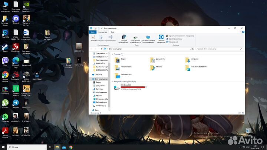Click Удалить или изменить программу
Image resolution: width=267 pixels, height=150 pixels.
pos(180,36)
